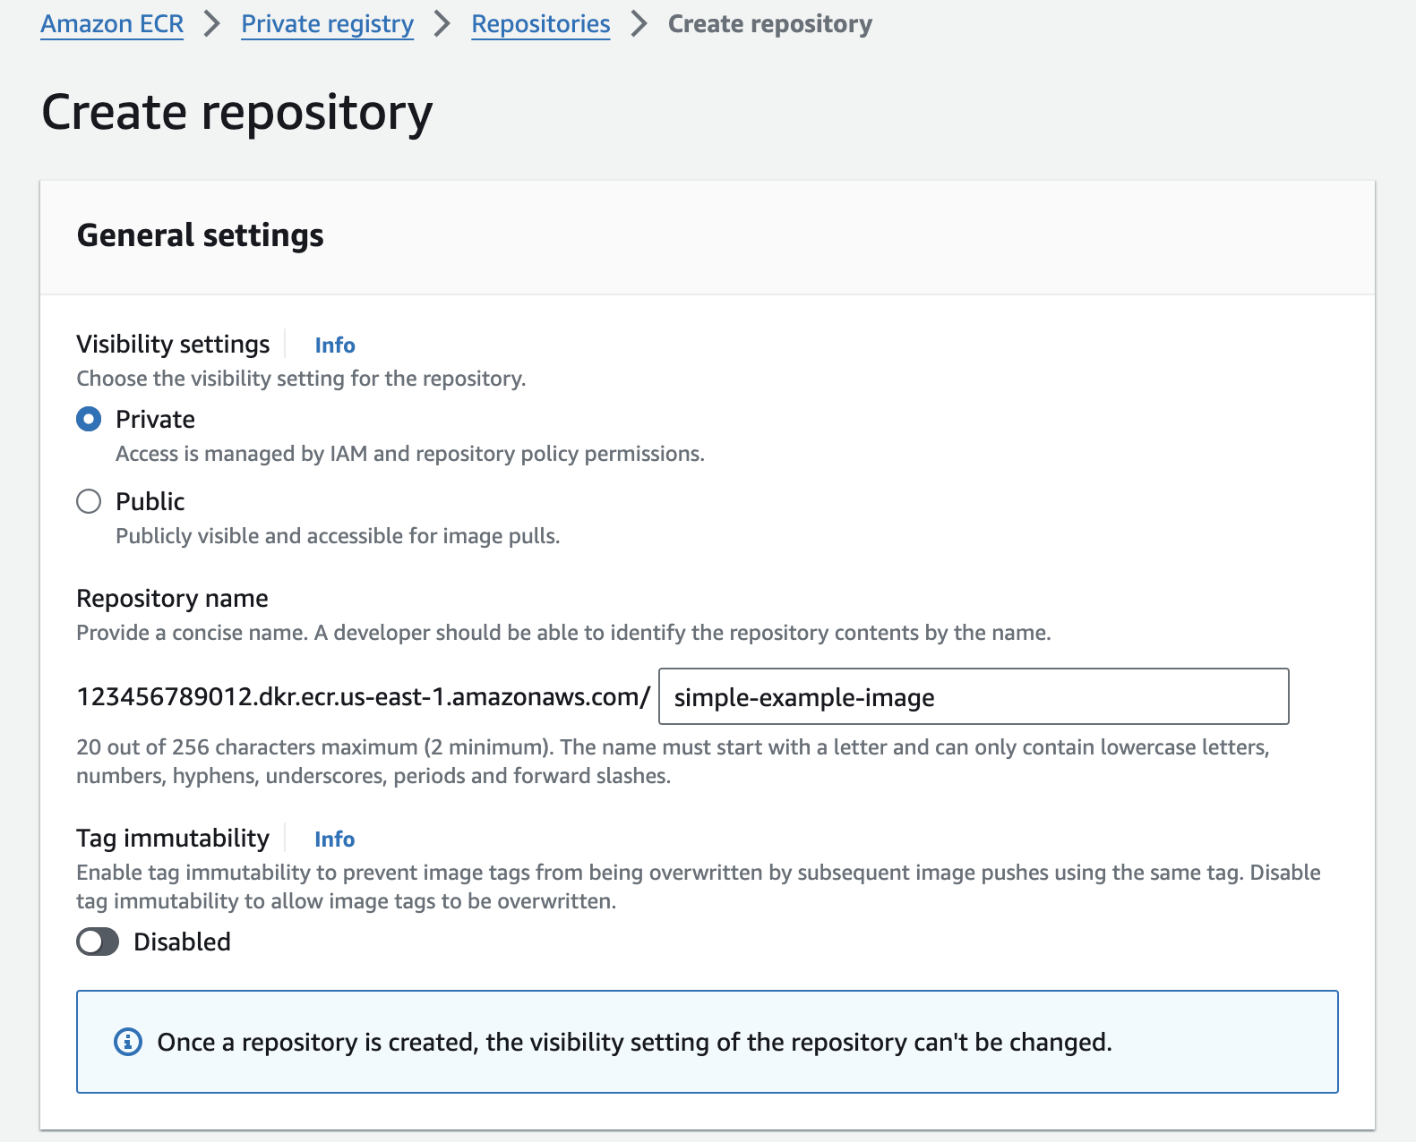Viewport: 1416px width, 1142px height.
Task: Click the registry URL prefix text
Action: click(x=363, y=696)
